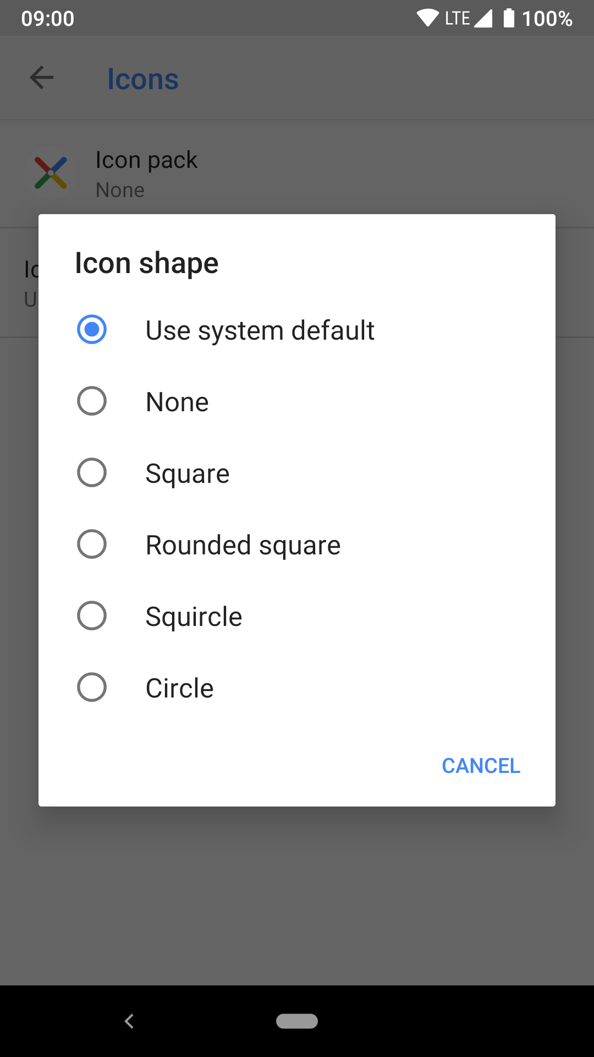Select the Use system default radio button
This screenshot has height=1057, width=594.
pos(92,329)
